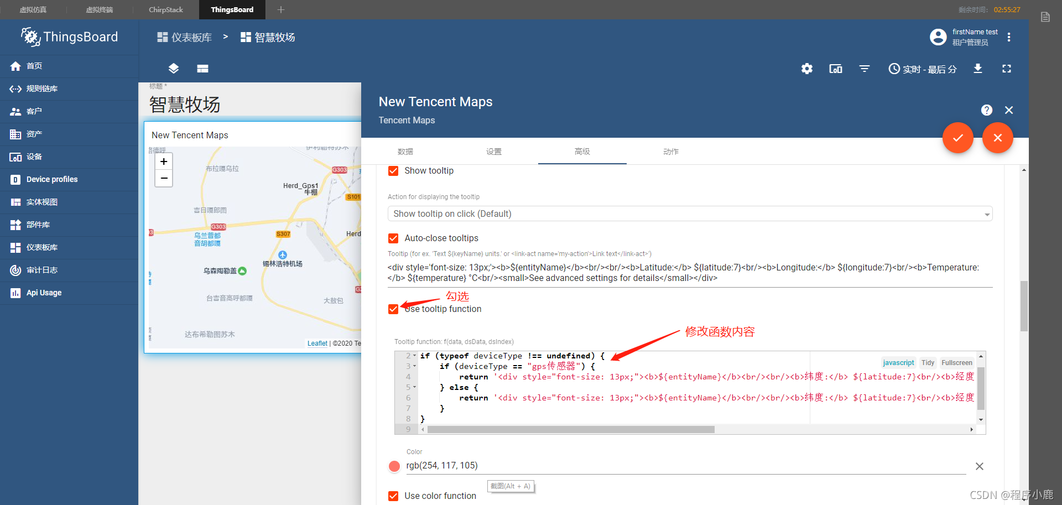This screenshot has height=505, width=1062.
Task: Click the rgb(254, 117, 105) color field
Action: [x=686, y=466]
